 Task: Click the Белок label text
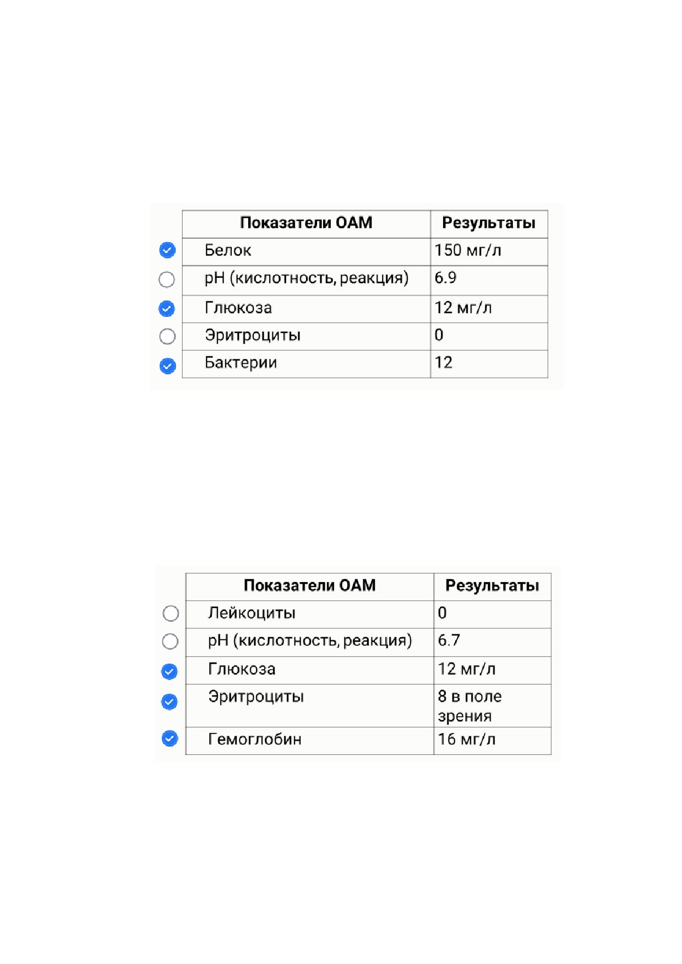point(228,250)
